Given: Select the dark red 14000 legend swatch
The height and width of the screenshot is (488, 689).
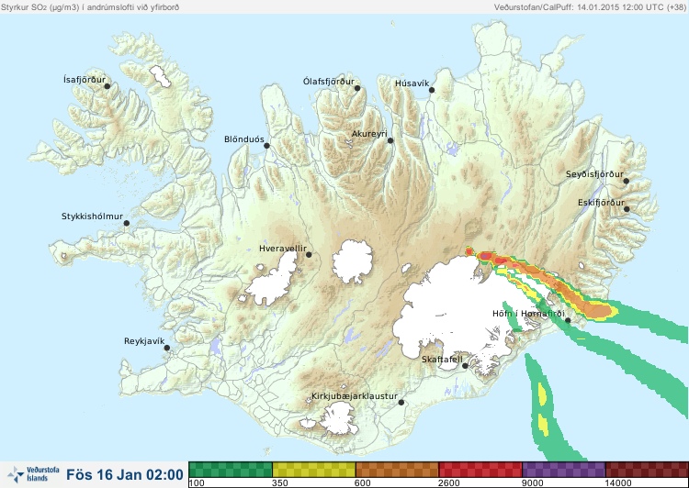Looking at the screenshot, I should pos(647,470).
